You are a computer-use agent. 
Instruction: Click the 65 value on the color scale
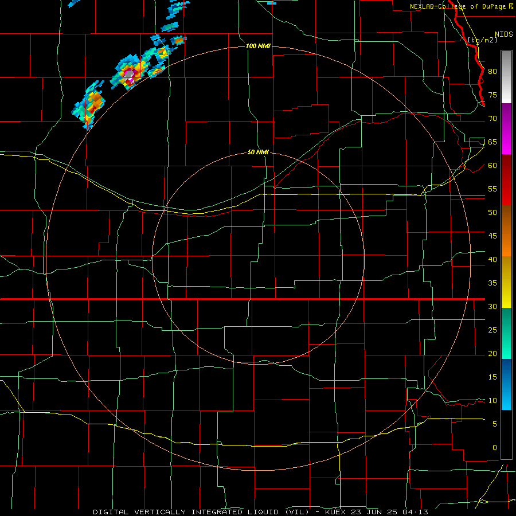(x=492, y=142)
